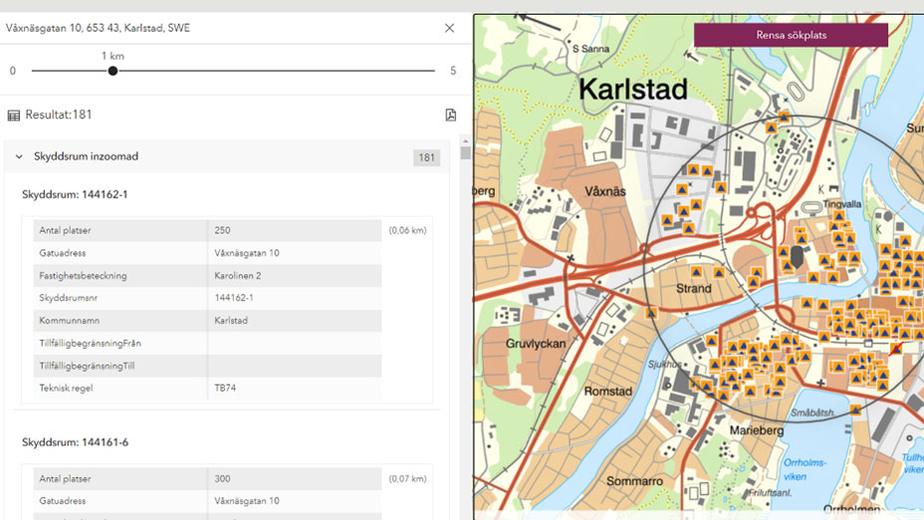The image size is (924, 520).
Task: Click the scrollbar up arrow in the results list
Action: tap(465, 140)
